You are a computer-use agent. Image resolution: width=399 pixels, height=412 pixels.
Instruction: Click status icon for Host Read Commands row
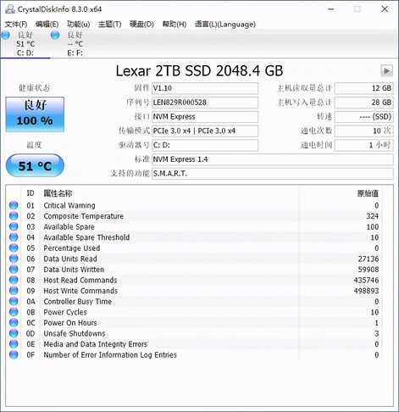pos(14,280)
